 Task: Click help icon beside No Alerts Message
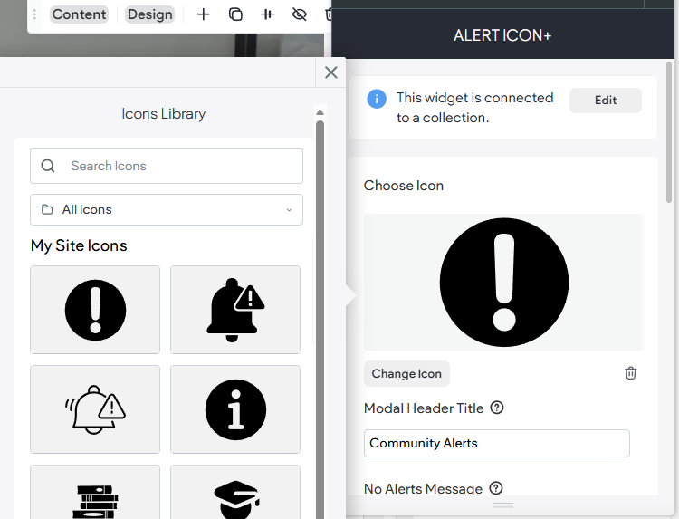click(496, 488)
